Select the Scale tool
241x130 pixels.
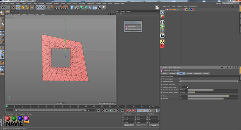click(23, 7)
